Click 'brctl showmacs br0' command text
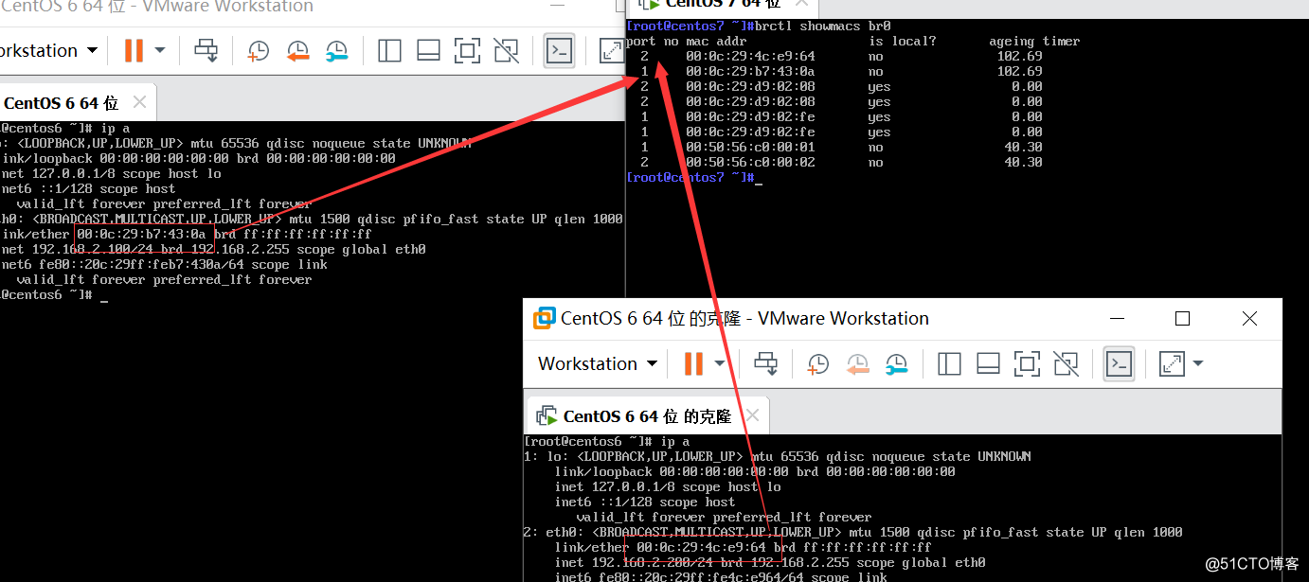The width and height of the screenshot is (1309, 582). pos(823,26)
